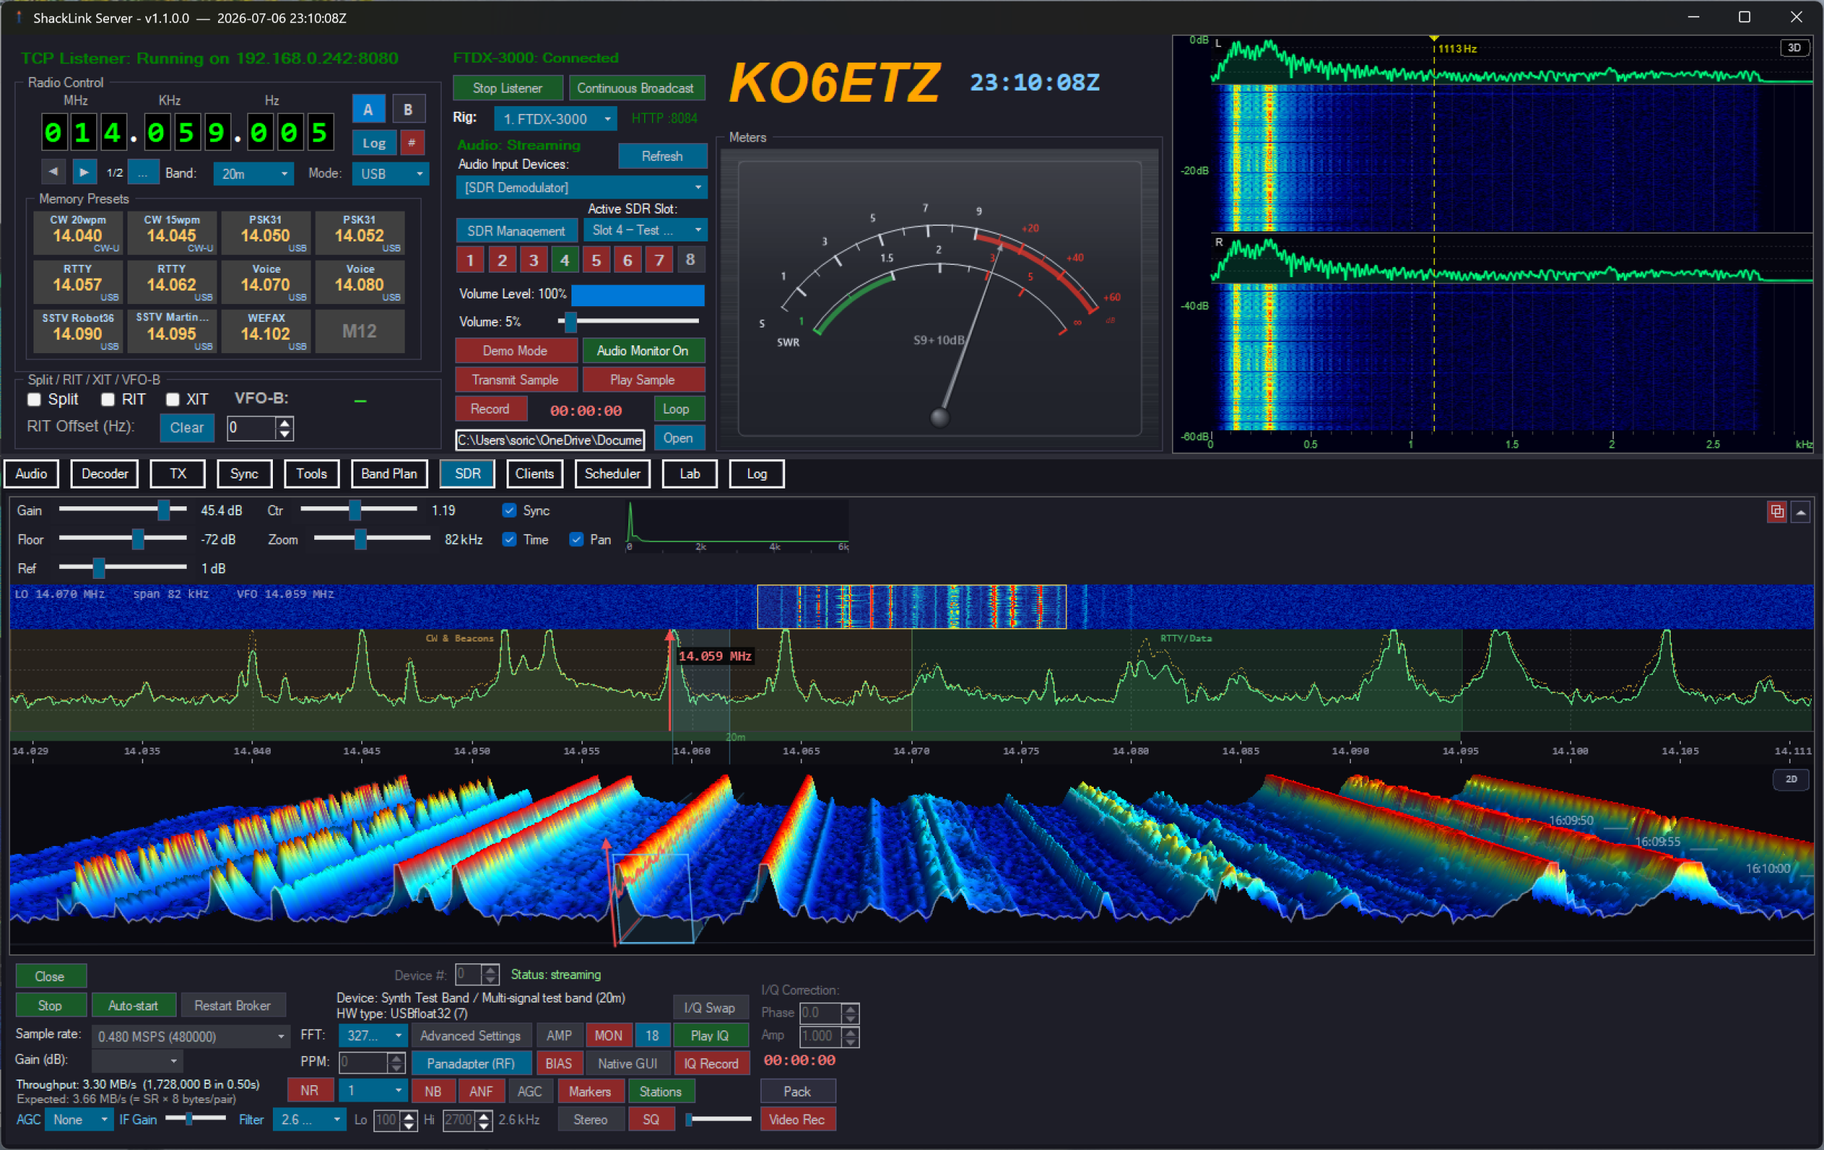The width and height of the screenshot is (1824, 1150).
Task: Click the Advanced Settings button
Action: coord(470,1035)
